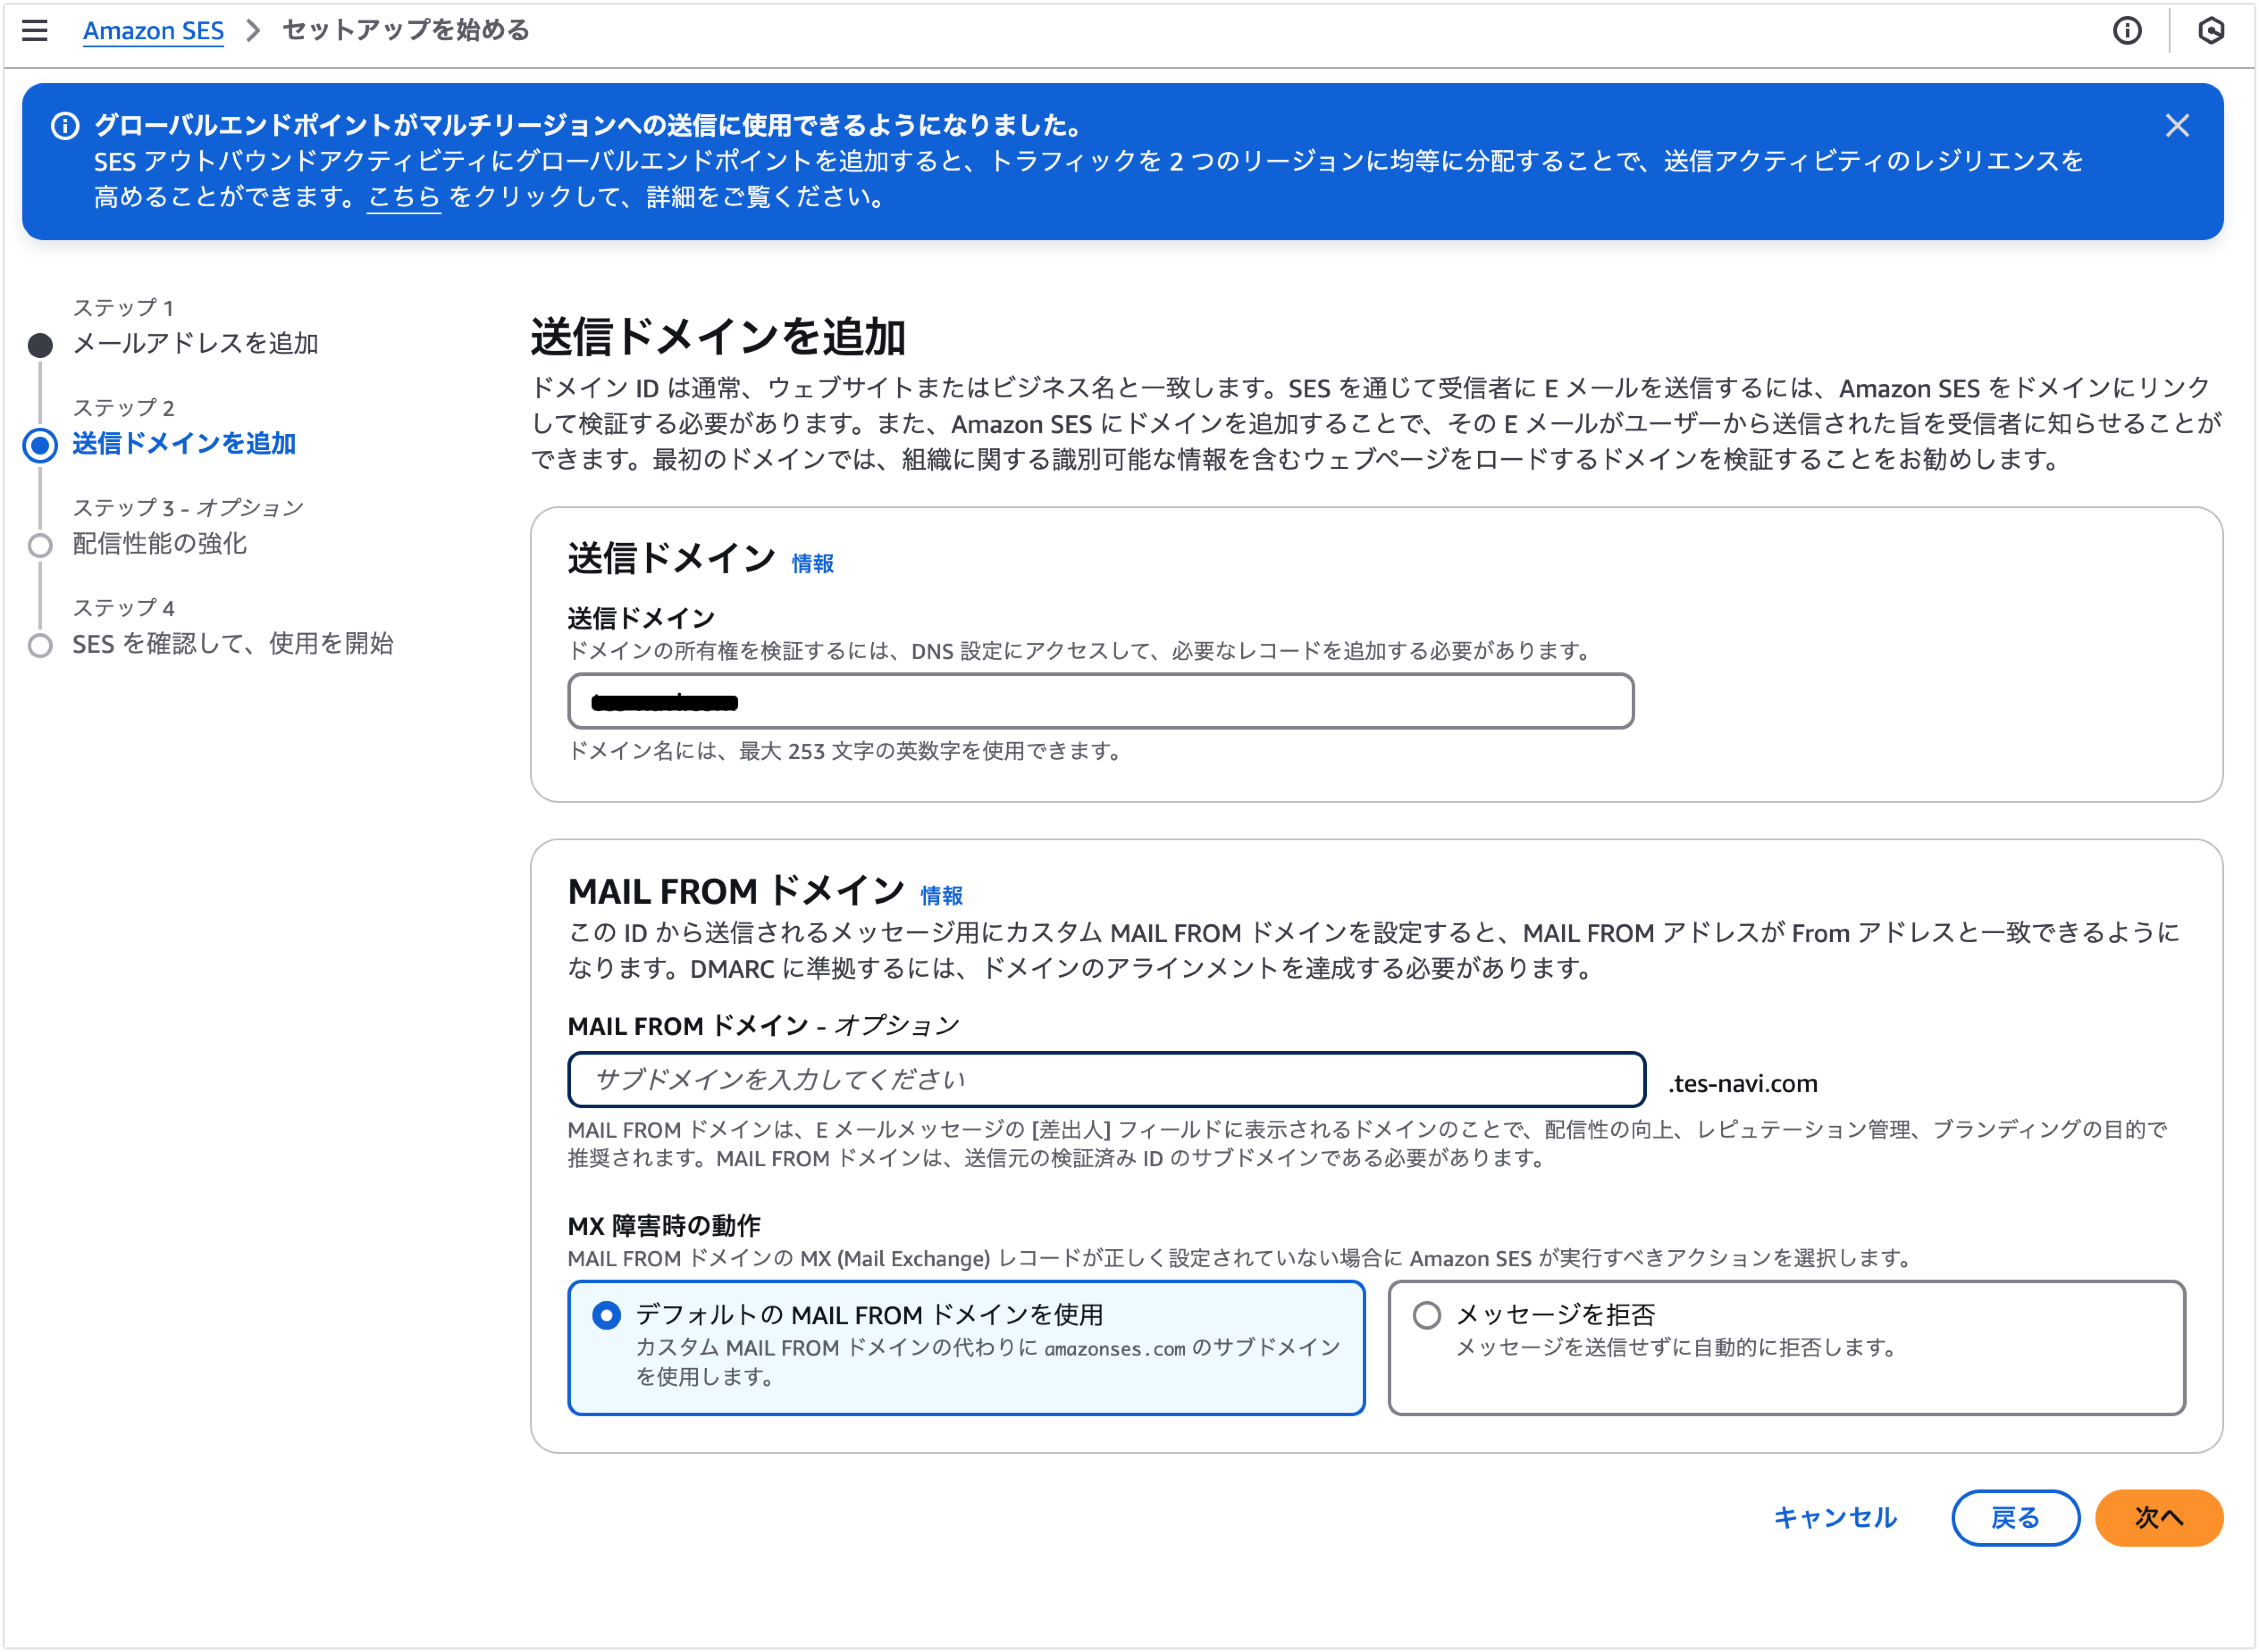Click the step 2 active circle indicator
The image size is (2259, 1652).
(40, 445)
